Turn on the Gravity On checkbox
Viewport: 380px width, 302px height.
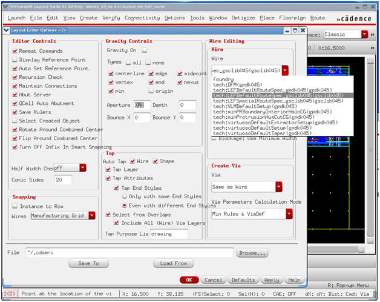[145, 50]
